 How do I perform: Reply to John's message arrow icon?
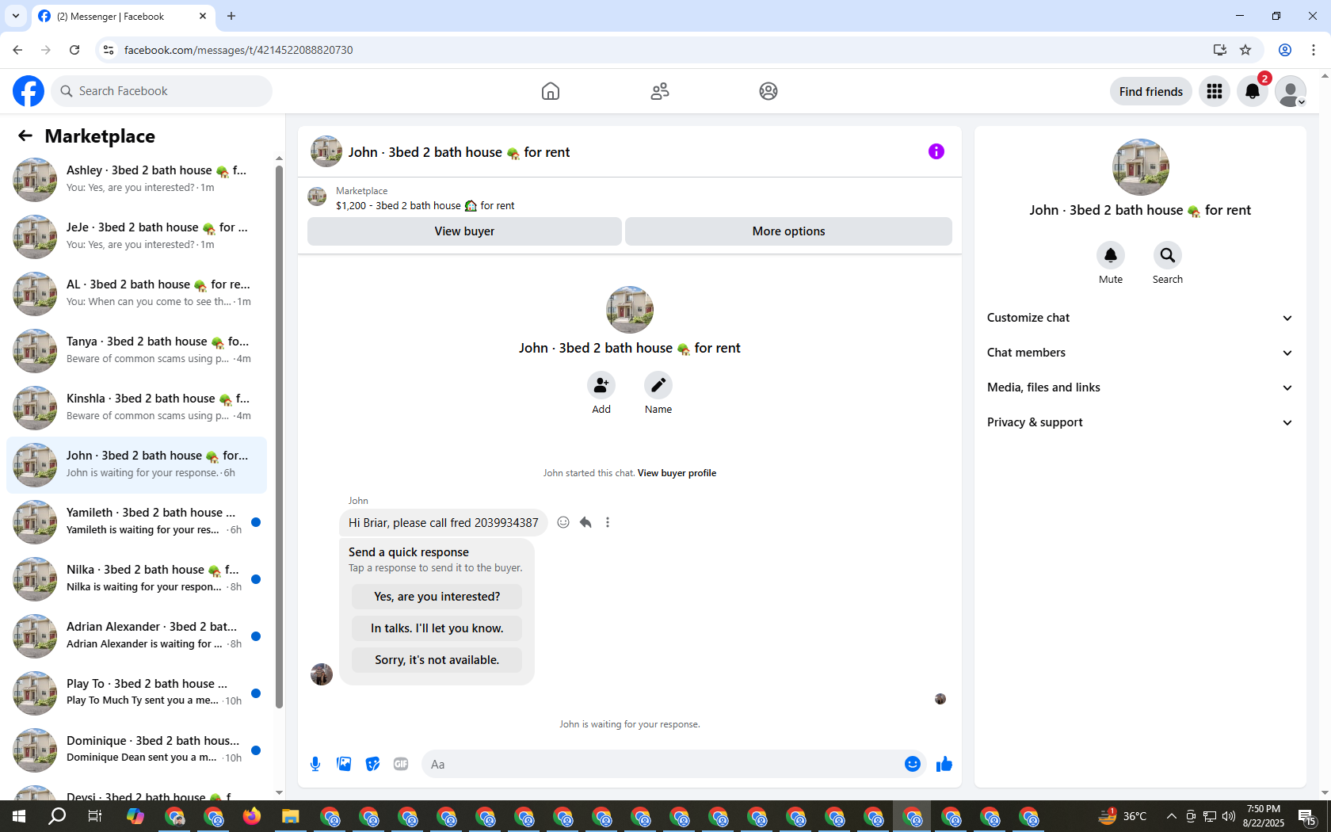[585, 522]
